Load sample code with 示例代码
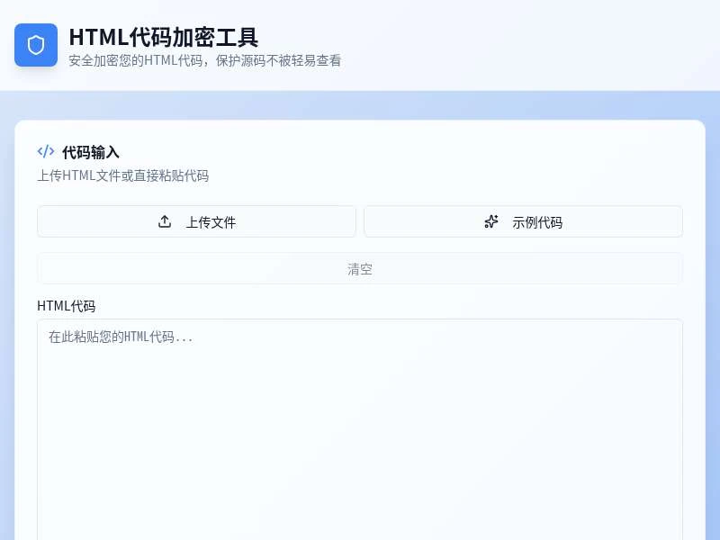This screenshot has width=720, height=540. 524,221
